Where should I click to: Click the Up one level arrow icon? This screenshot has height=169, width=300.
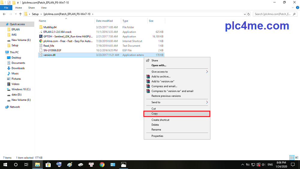[x=20, y=14]
